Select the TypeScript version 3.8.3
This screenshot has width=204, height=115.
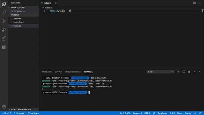pyautogui.click(x=172, y=113)
